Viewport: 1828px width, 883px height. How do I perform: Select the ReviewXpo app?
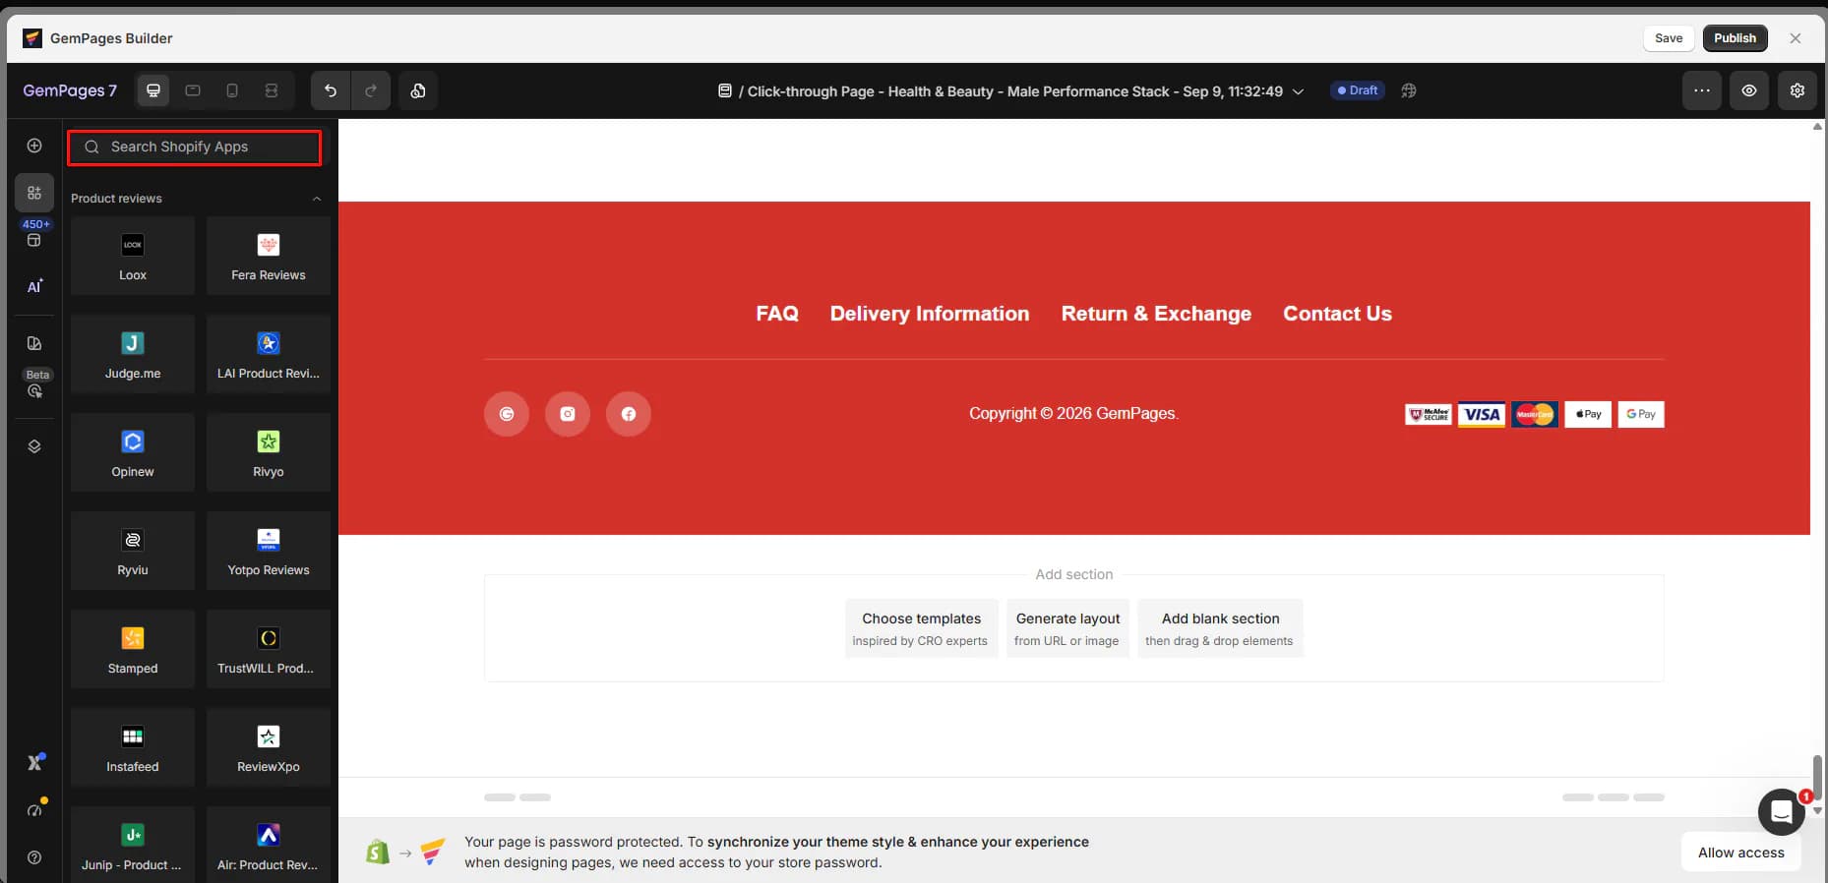(x=269, y=747)
